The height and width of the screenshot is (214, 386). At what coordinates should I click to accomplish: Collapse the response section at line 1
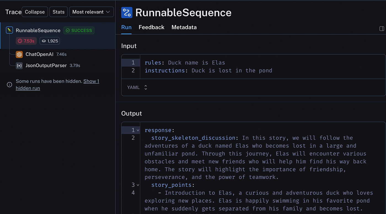138,130
